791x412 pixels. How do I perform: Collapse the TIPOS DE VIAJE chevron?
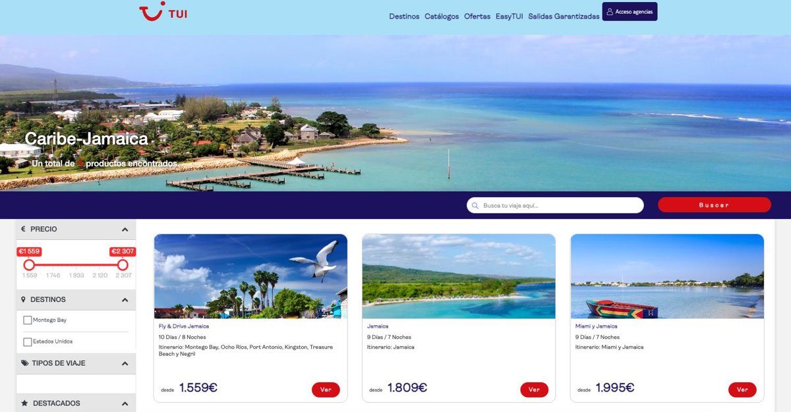[125, 363]
